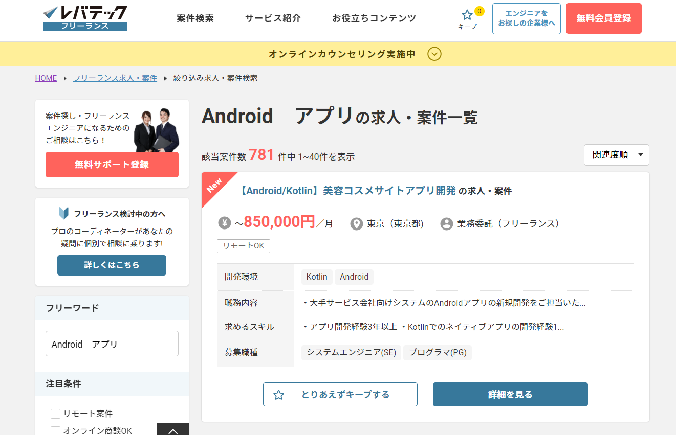Image resolution: width=676 pixels, height=435 pixels.
Task: Enable the リモート案件 checkbox
Action: [56, 414]
